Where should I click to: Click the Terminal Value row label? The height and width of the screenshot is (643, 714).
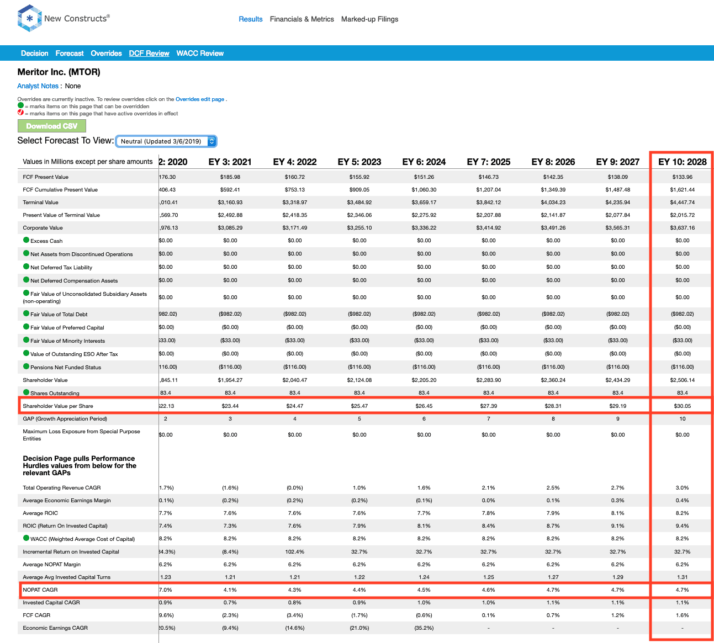click(40, 203)
